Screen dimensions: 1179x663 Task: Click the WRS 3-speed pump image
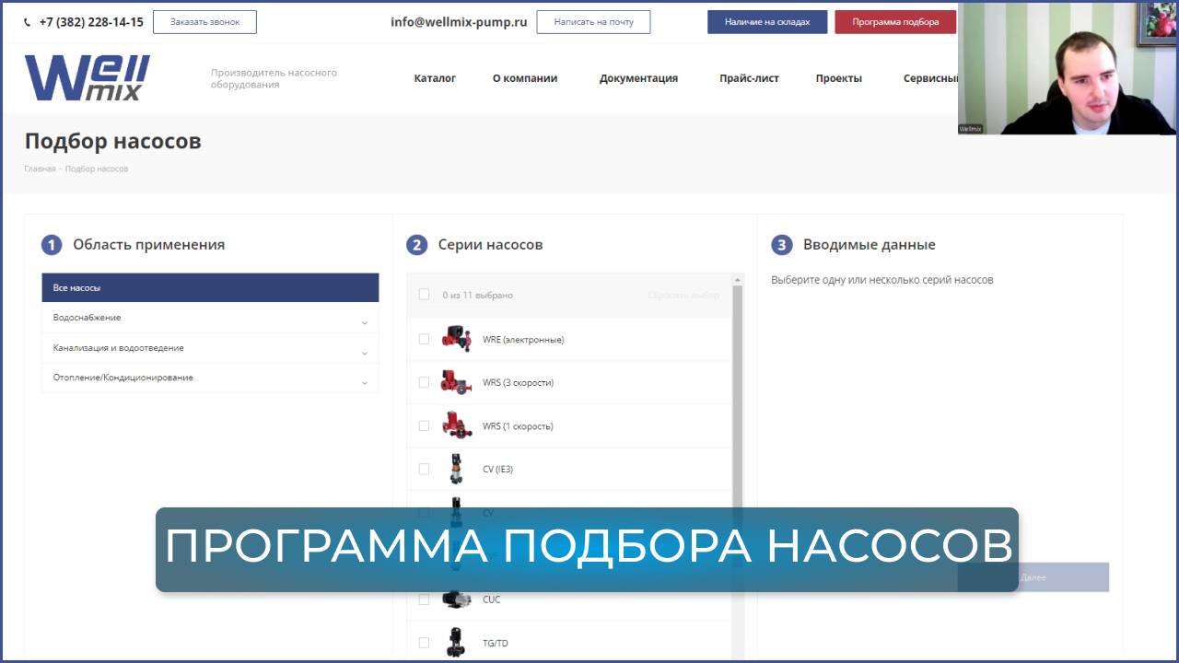pyautogui.click(x=456, y=382)
